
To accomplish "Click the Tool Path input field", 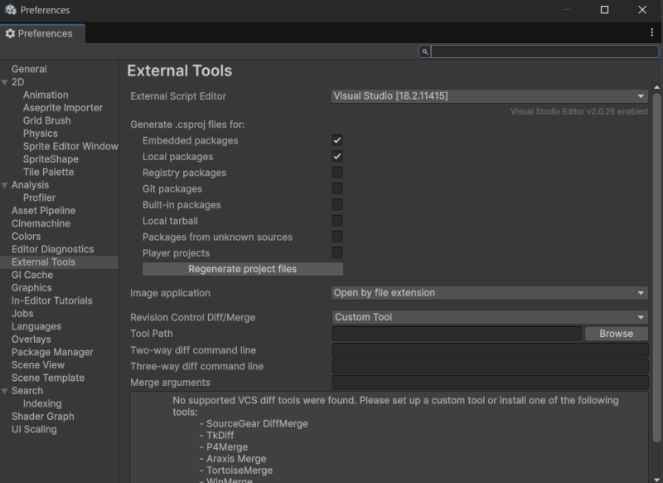I will [457, 334].
